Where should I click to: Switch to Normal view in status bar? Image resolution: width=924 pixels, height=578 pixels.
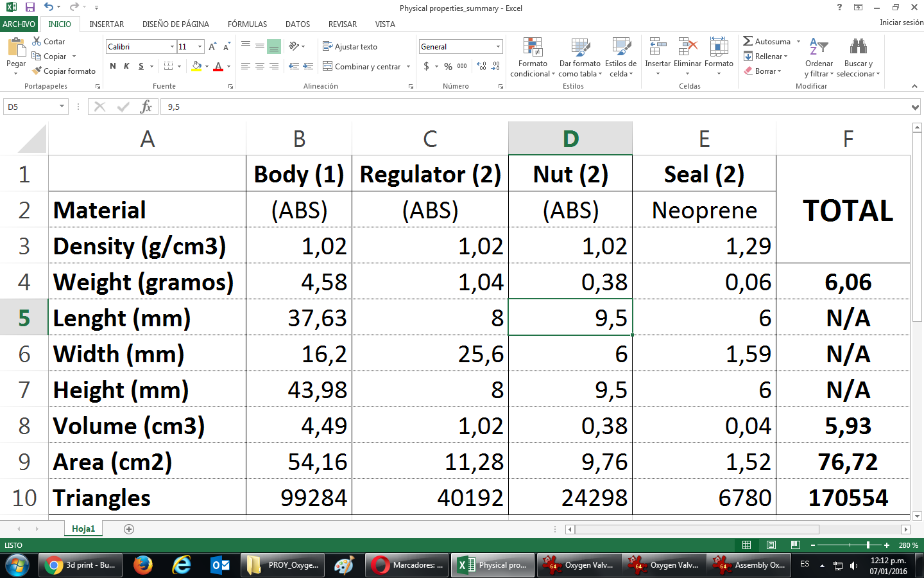pos(746,545)
